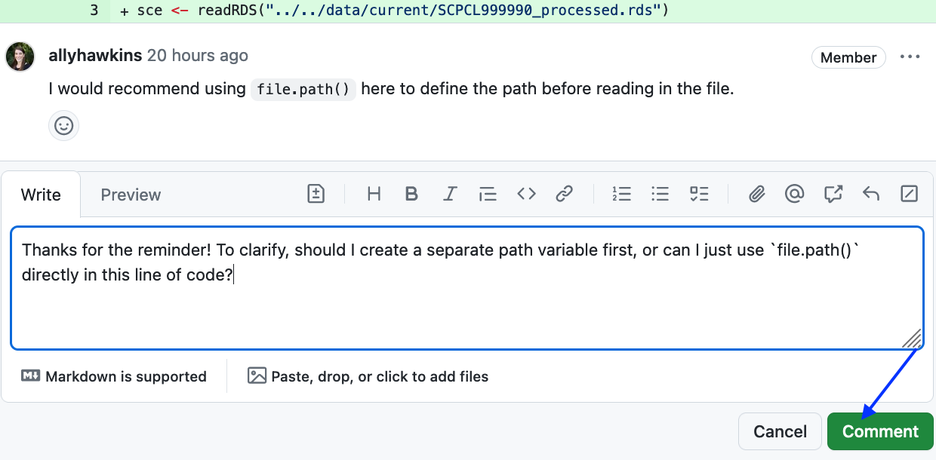936x460 pixels.
Task: Switch to the Preview tab
Action: 131,195
